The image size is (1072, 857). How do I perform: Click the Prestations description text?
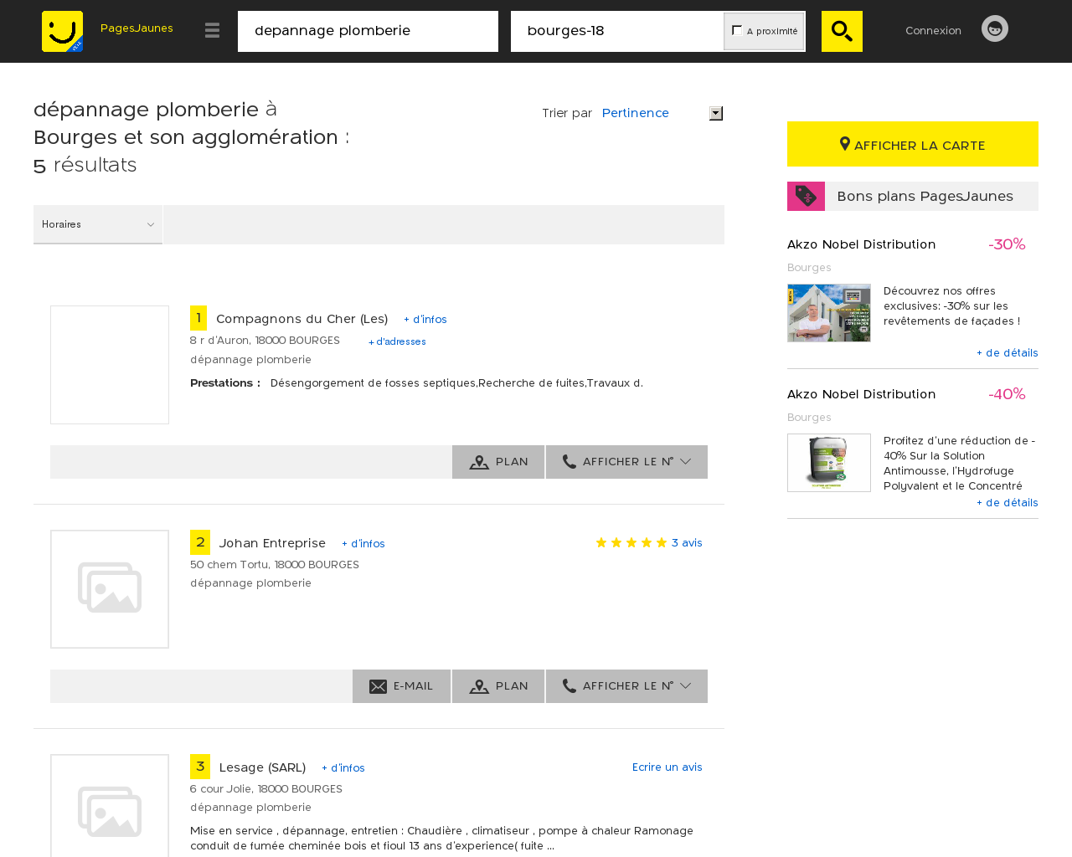(456, 383)
